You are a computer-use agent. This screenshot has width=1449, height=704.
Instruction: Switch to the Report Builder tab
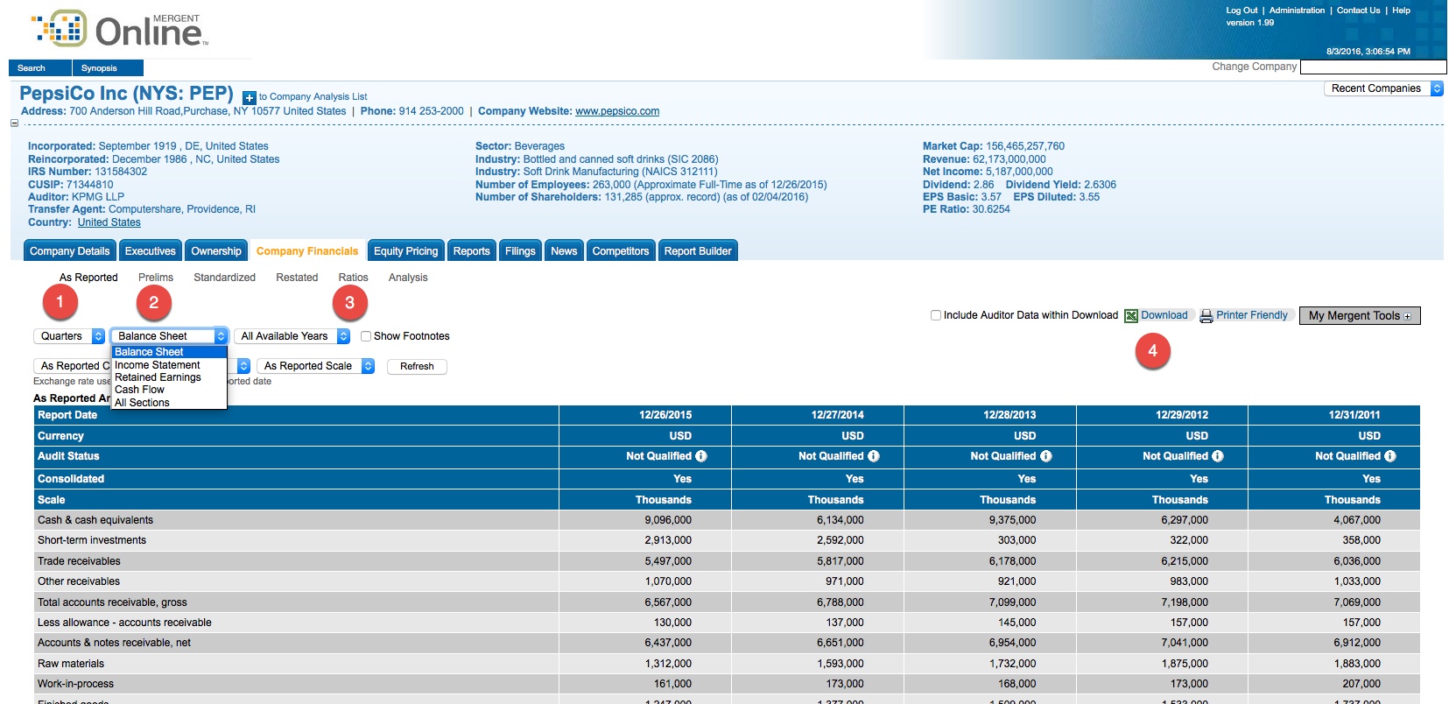point(698,251)
